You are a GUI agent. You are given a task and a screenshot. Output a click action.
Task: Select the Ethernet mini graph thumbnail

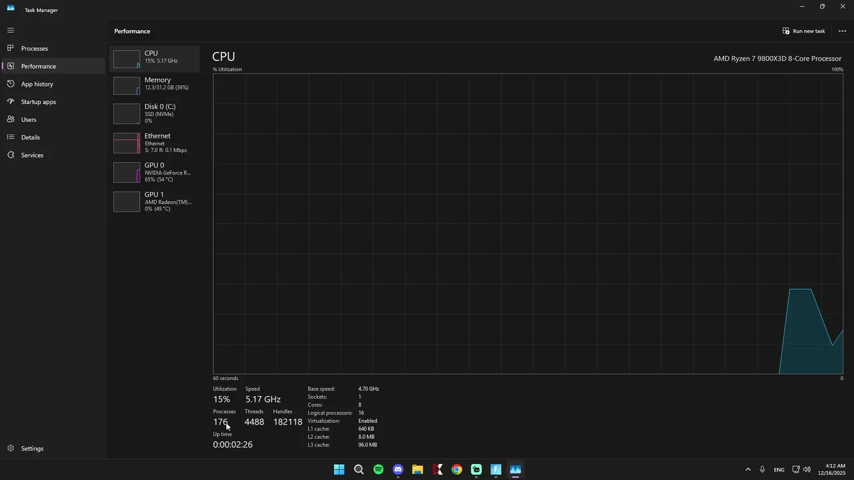click(x=127, y=143)
